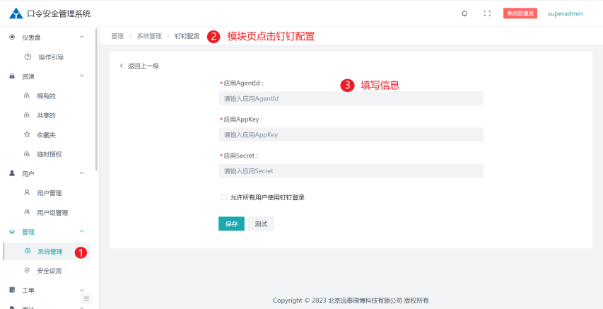Open 操作引导 help guide item
The height and width of the screenshot is (309, 603).
click(49, 57)
